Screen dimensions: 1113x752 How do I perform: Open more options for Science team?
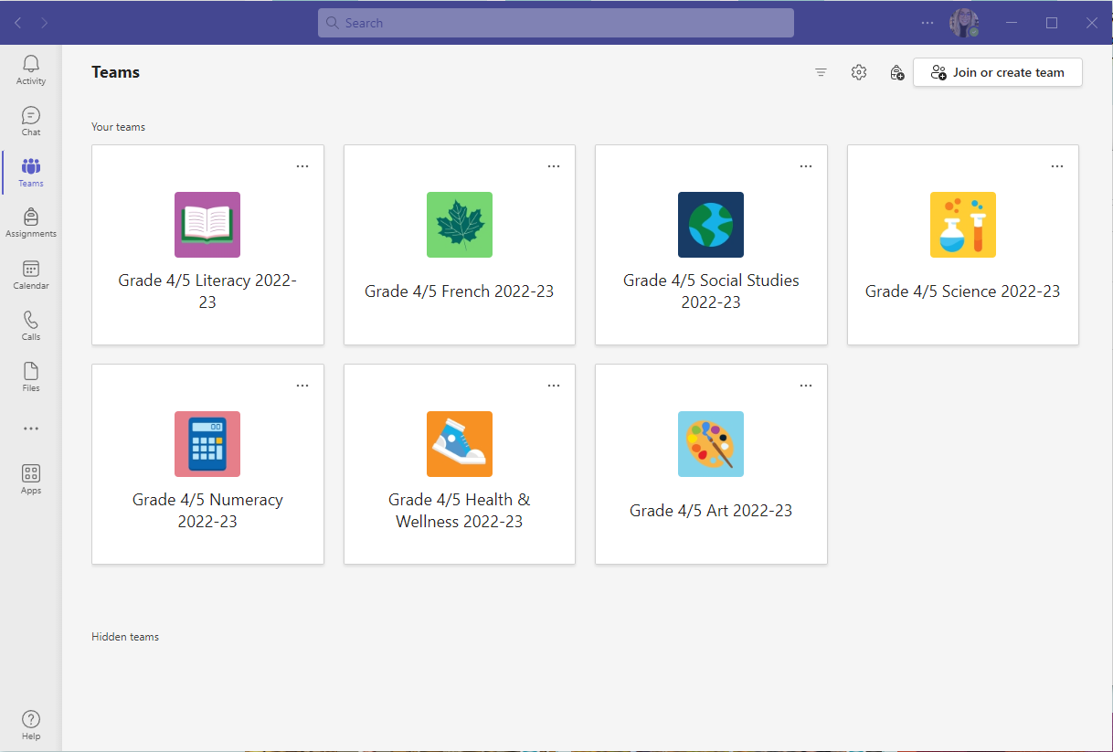(1057, 166)
